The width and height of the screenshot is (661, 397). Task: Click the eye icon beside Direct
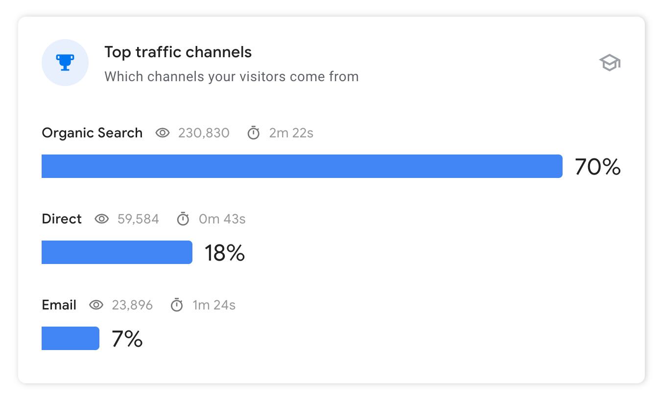click(x=101, y=219)
